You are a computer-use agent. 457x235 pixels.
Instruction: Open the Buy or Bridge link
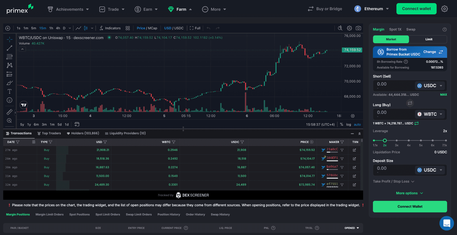(325, 9)
